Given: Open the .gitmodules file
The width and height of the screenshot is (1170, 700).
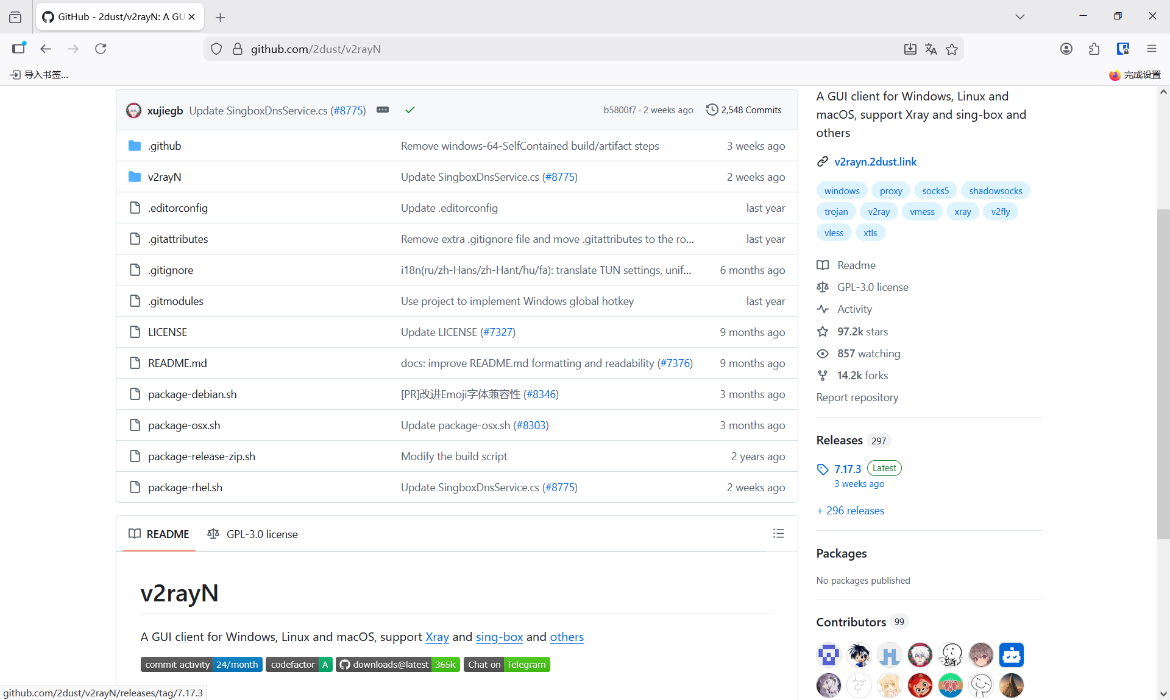Looking at the screenshot, I should click(175, 301).
